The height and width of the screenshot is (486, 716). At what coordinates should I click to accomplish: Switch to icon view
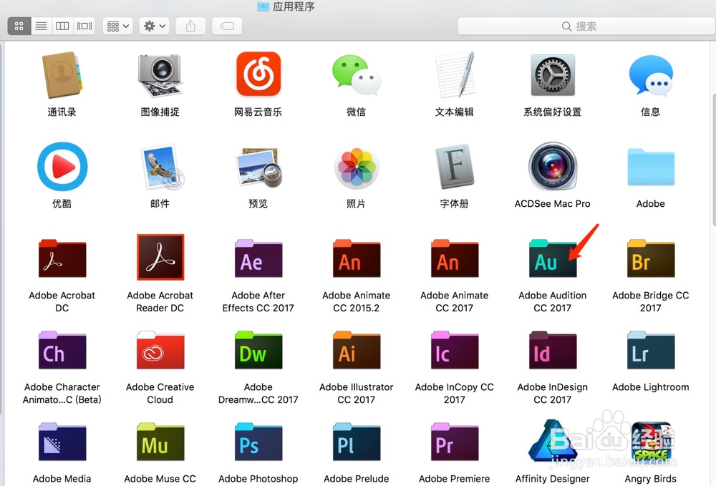point(19,26)
